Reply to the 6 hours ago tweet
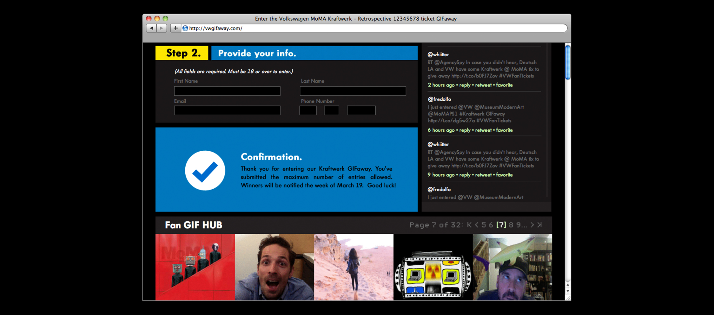Screen dimensions: 714x315 pos(465,130)
